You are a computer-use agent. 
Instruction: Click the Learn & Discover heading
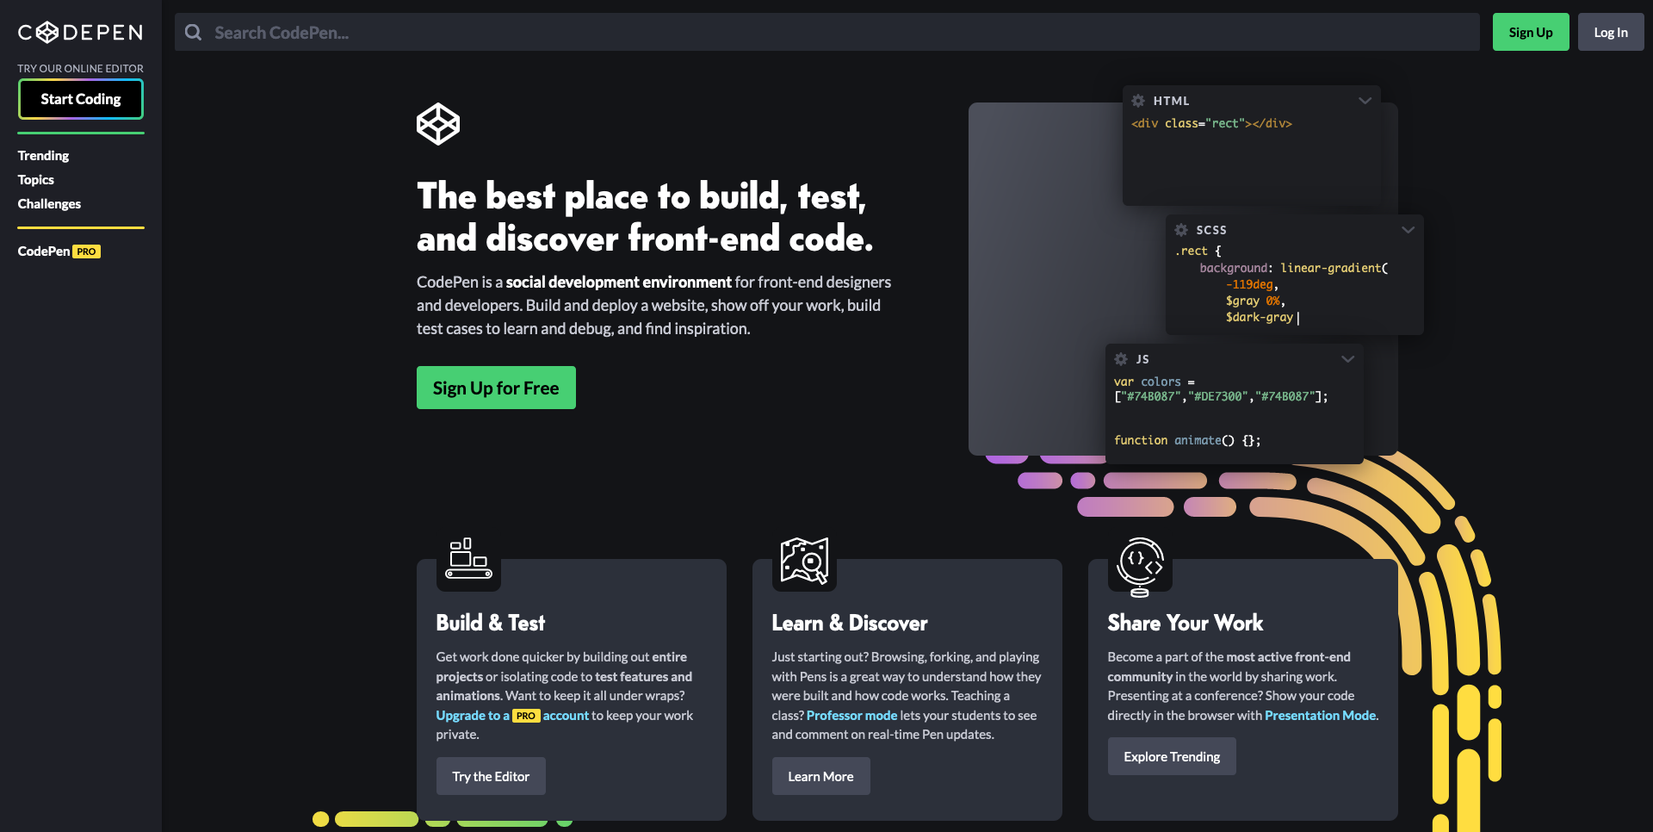pos(850,623)
